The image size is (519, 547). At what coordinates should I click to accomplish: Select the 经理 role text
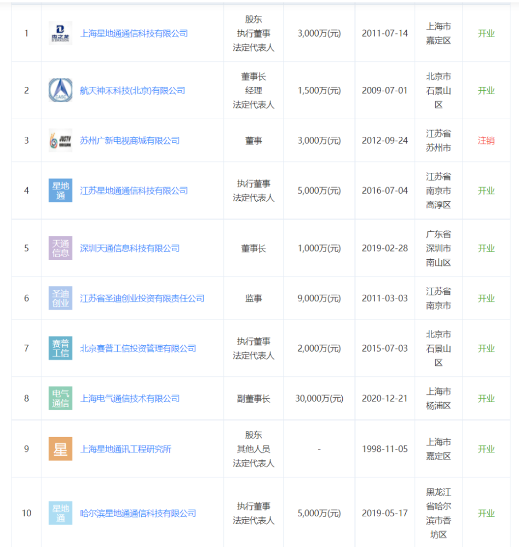[x=253, y=91]
